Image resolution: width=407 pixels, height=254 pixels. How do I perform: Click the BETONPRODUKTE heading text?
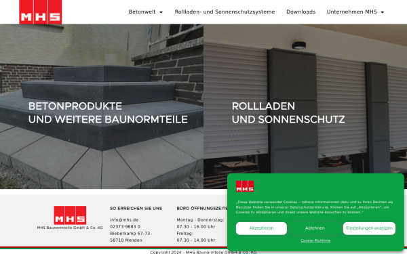(75, 106)
